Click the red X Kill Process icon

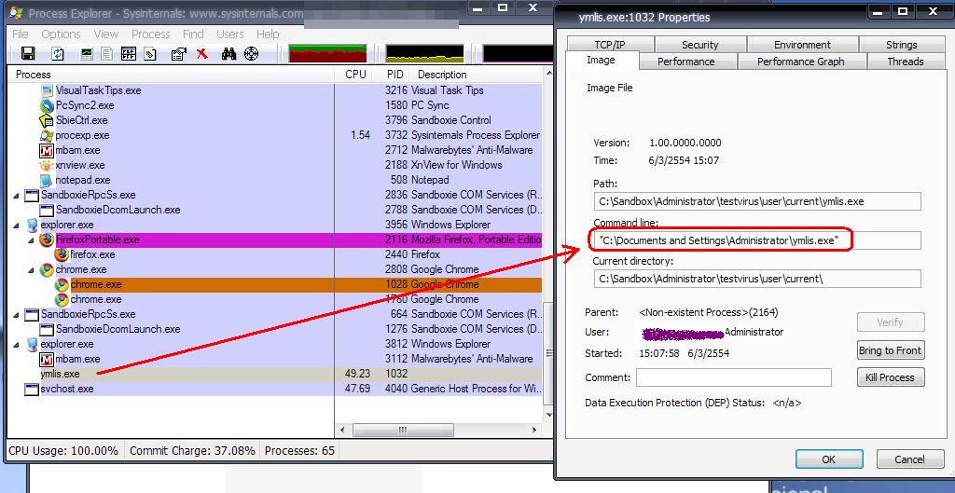coord(202,53)
